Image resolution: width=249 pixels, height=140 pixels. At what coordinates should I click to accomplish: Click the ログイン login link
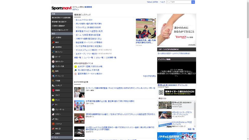75,10
